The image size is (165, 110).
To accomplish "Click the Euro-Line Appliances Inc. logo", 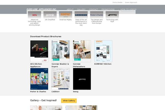I will click(x=42, y=9).
